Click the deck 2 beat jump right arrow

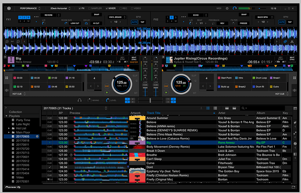click(210, 86)
